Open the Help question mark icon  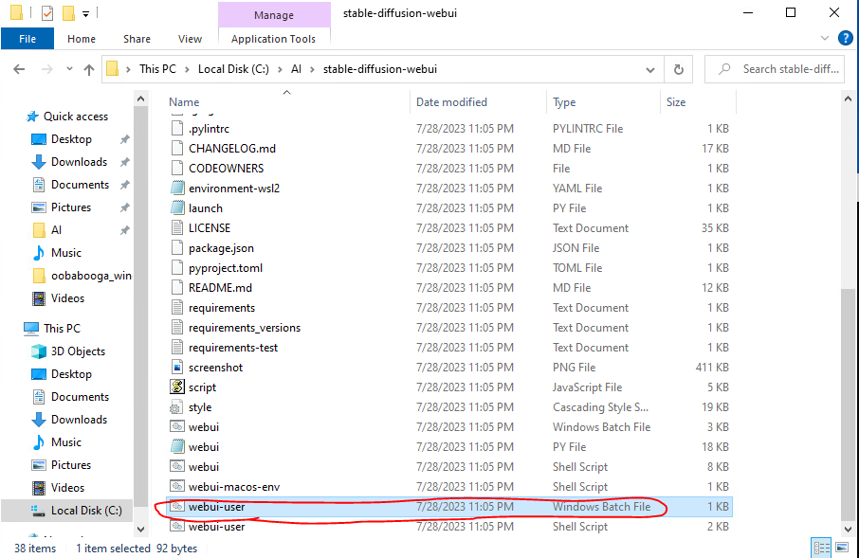click(x=846, y=38)
